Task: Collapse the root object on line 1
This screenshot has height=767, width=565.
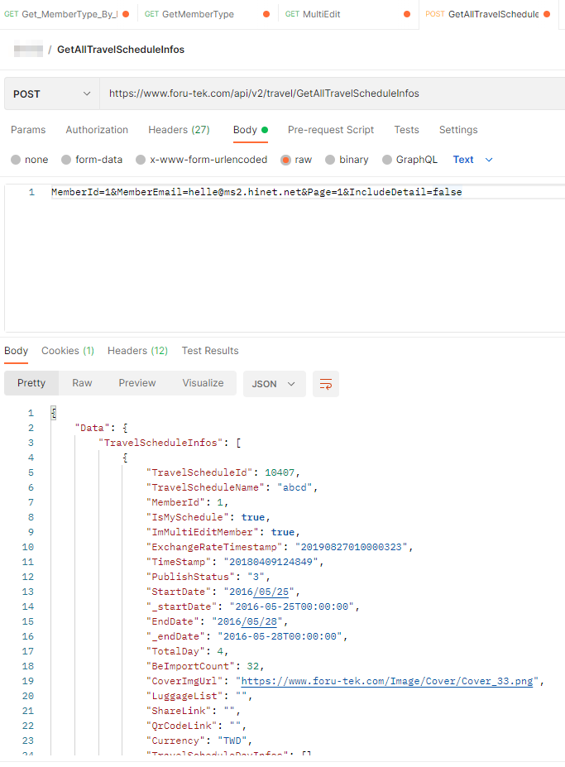Action: pyautogui.click(x=54, y=413)
